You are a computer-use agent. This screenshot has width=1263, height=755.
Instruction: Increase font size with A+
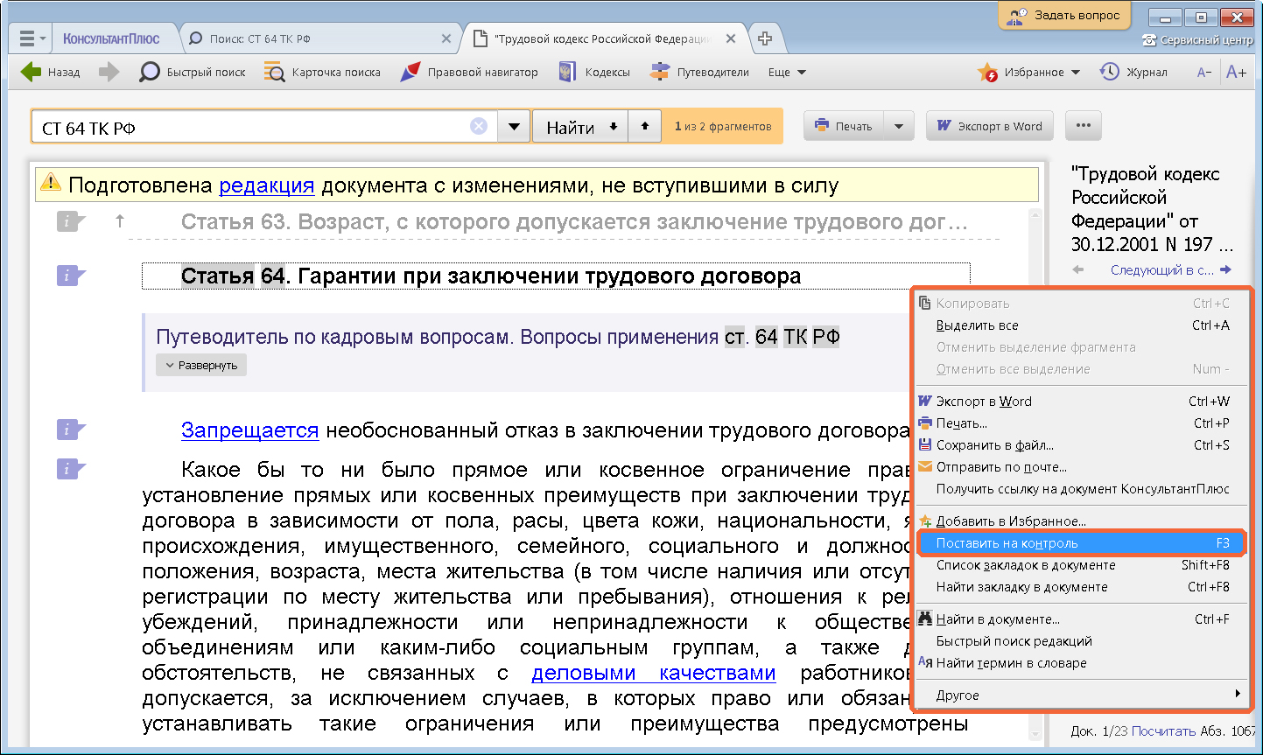point(1236,73)
